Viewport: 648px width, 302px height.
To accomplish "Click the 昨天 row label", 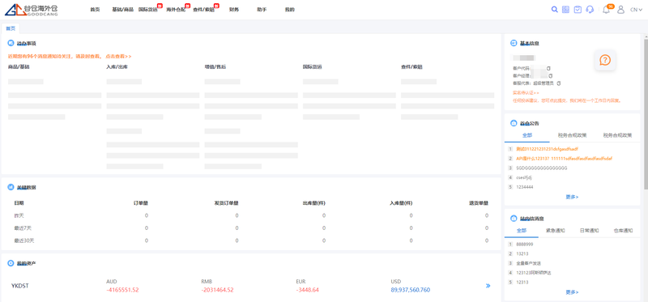I will 19,215.
